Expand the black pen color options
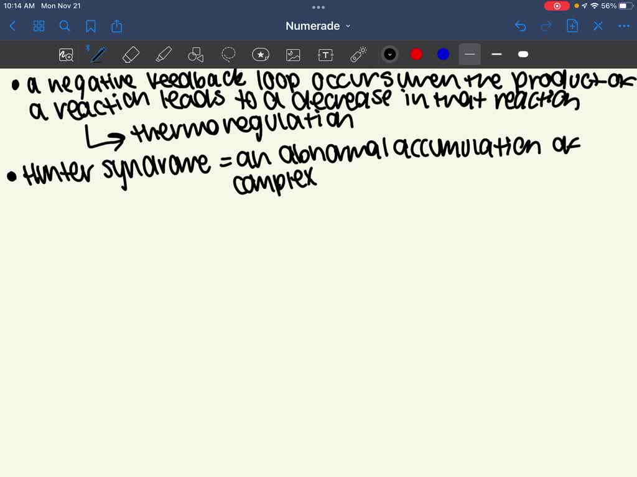637x477 pixels. 390,55
